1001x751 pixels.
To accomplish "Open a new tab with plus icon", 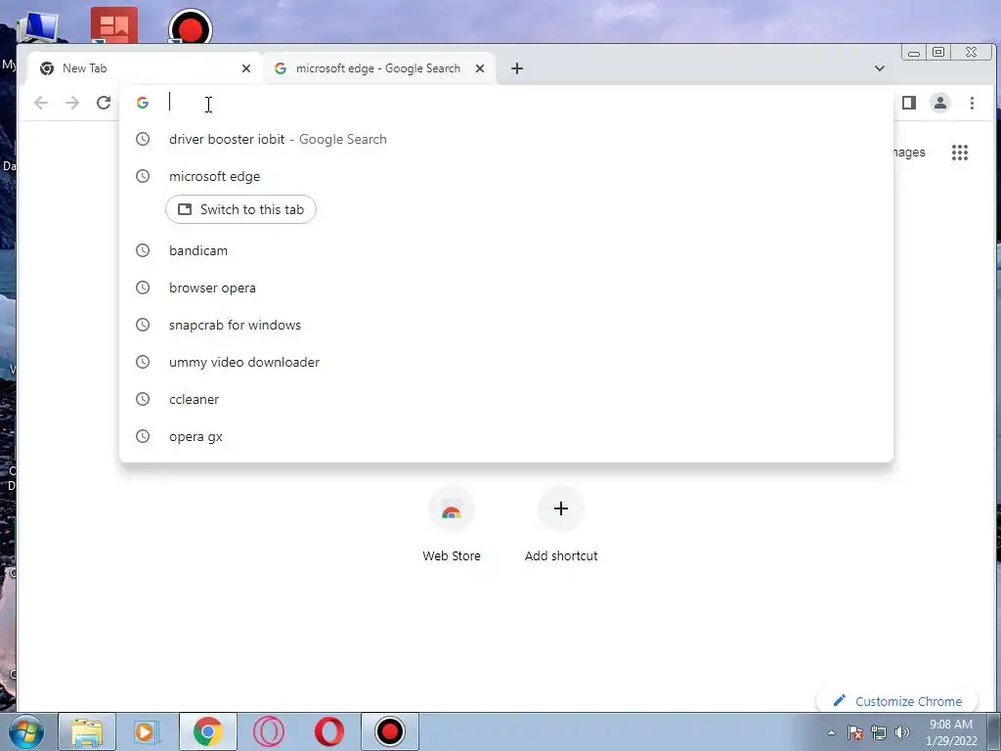I will coord(516,68).
